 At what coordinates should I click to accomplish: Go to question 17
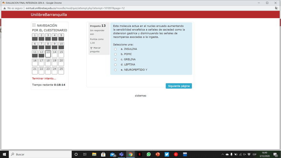point(41,62)
